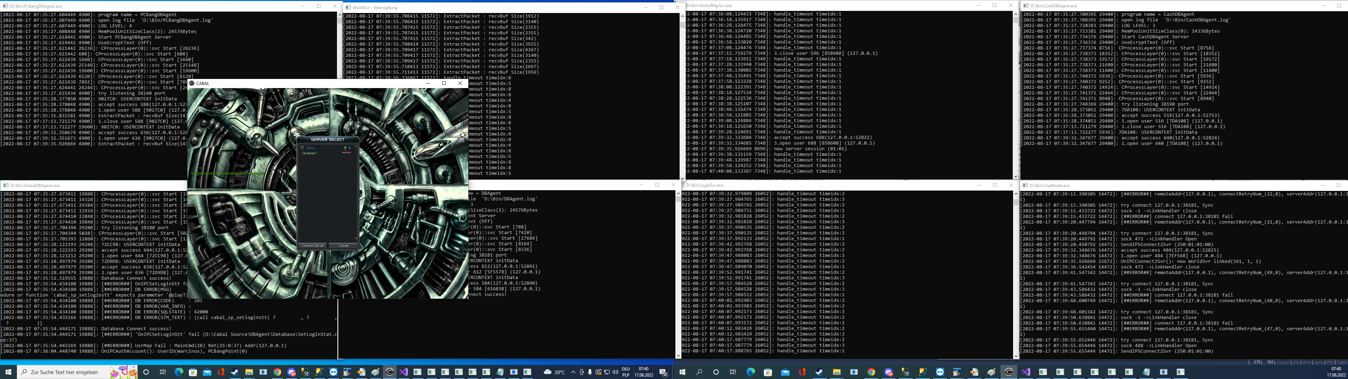This screenshot has height=379, width=1348.
Task: Open Windows Start menu on left taskbar
Action: 8,372
